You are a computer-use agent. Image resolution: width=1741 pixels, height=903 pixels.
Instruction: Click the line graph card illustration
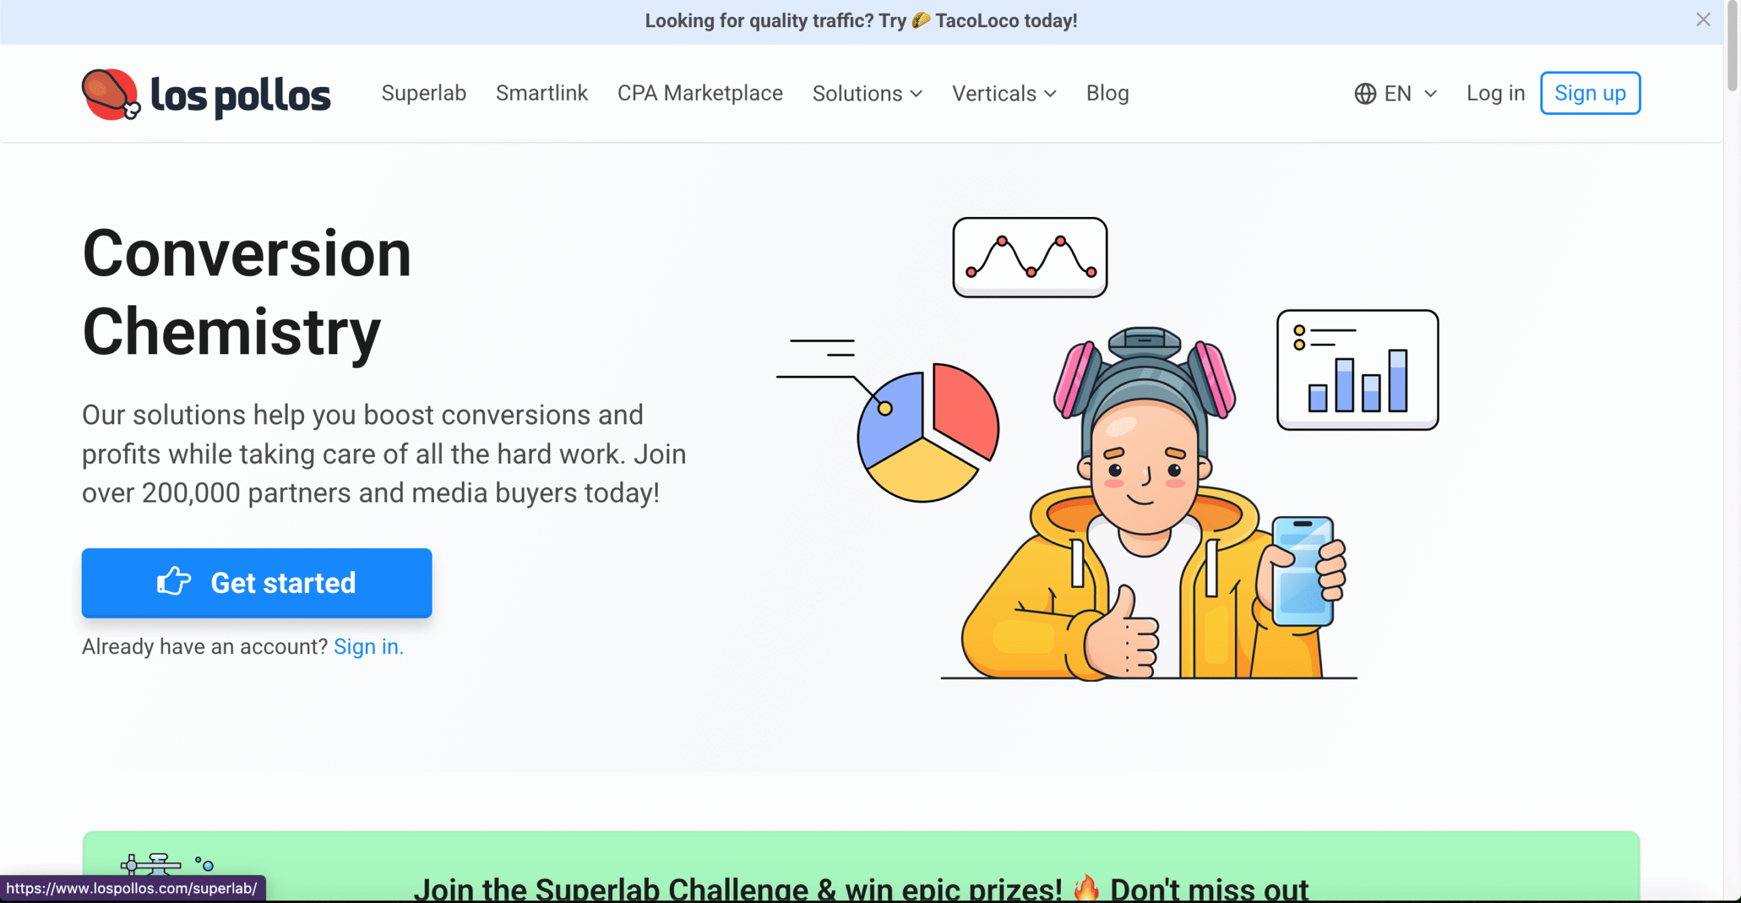click(1030, 257)
